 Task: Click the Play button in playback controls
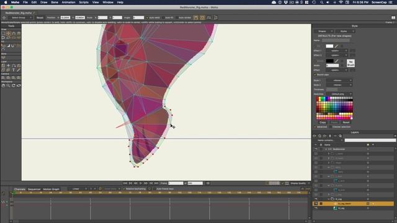click(x=141, y=183)
